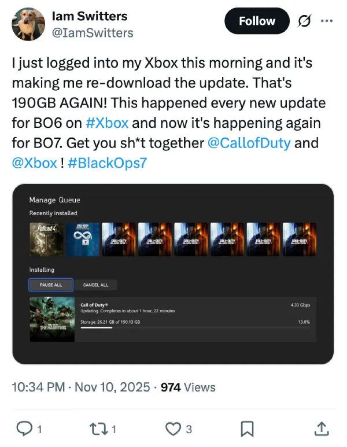Select the Fallout 4 game thumbnail

coord(46,239)
